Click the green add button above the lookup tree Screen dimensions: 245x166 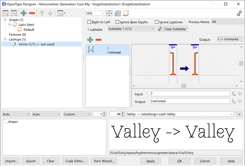click(23, 13)
